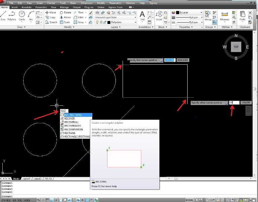Click the Scale button
Viewport: 258px width, 202px height.
point(65,22)
